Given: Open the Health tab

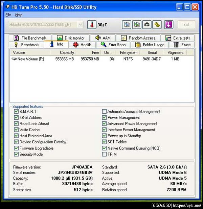Looking at the screenshot, I should click(82, 45).
